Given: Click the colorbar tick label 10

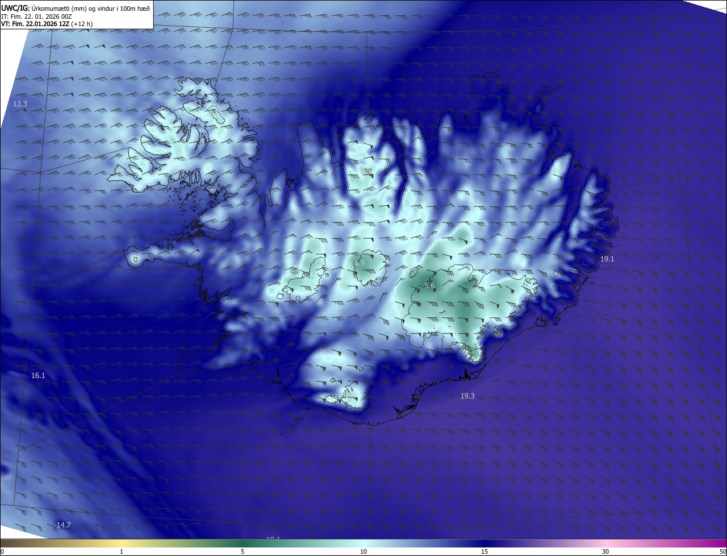Looking at the screenshot, I should pos(363,551).
